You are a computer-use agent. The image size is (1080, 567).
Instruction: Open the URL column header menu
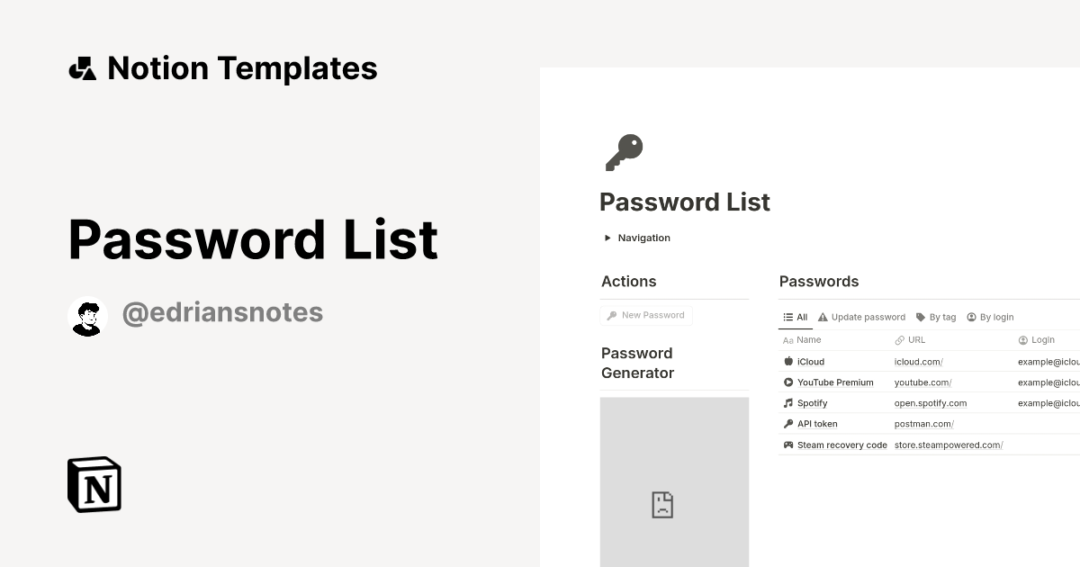[x=916, y=340]
